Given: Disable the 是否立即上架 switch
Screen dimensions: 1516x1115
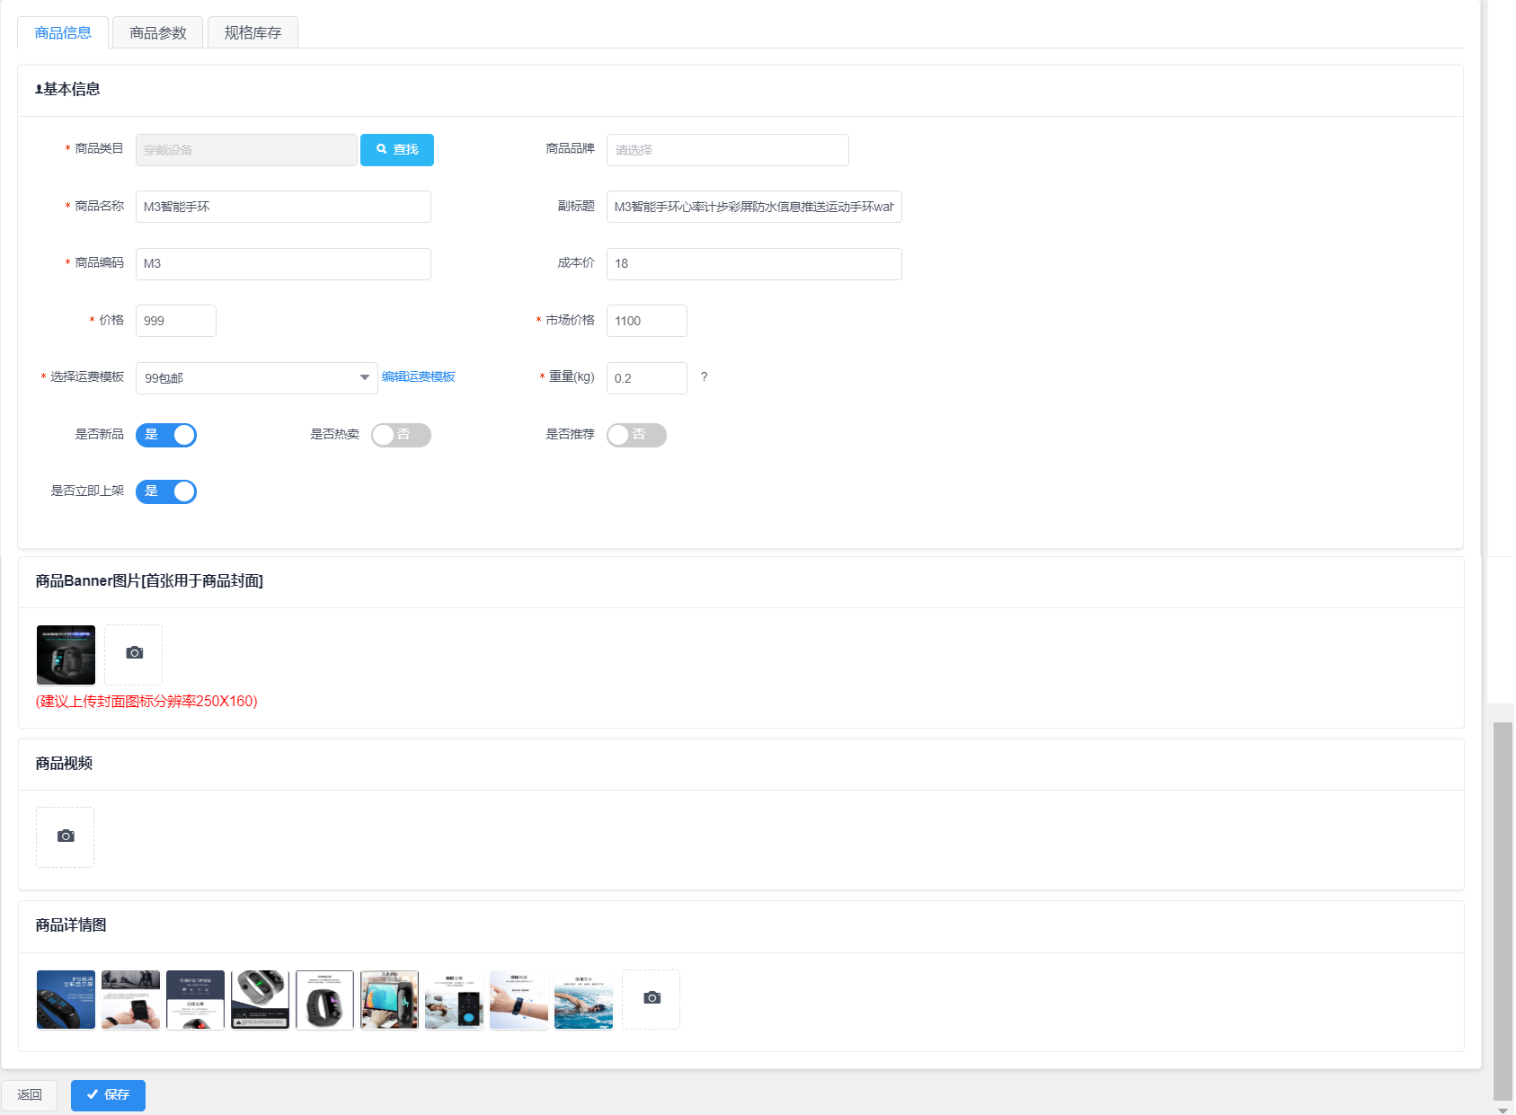Looking at the screenshot, I should point(166,491).
